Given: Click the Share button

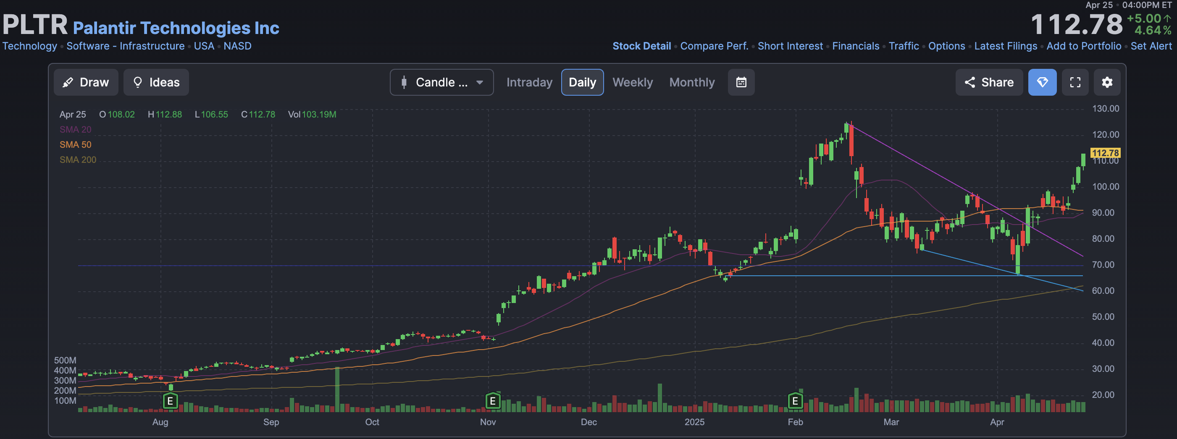Looking at the screenshot, I should coord(989,82).
